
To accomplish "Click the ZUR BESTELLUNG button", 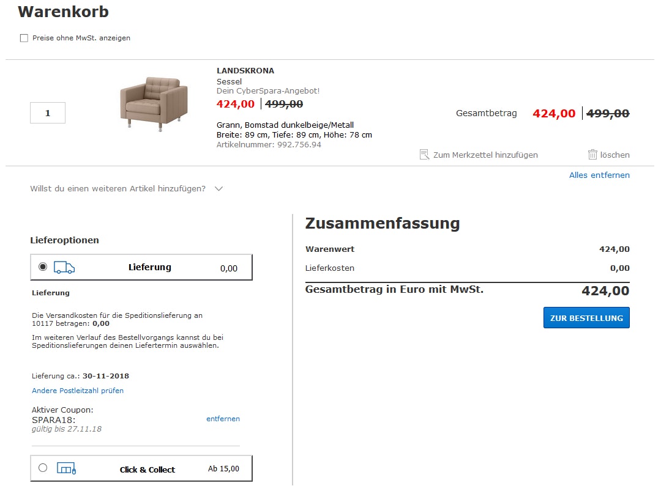I will 586,318.
